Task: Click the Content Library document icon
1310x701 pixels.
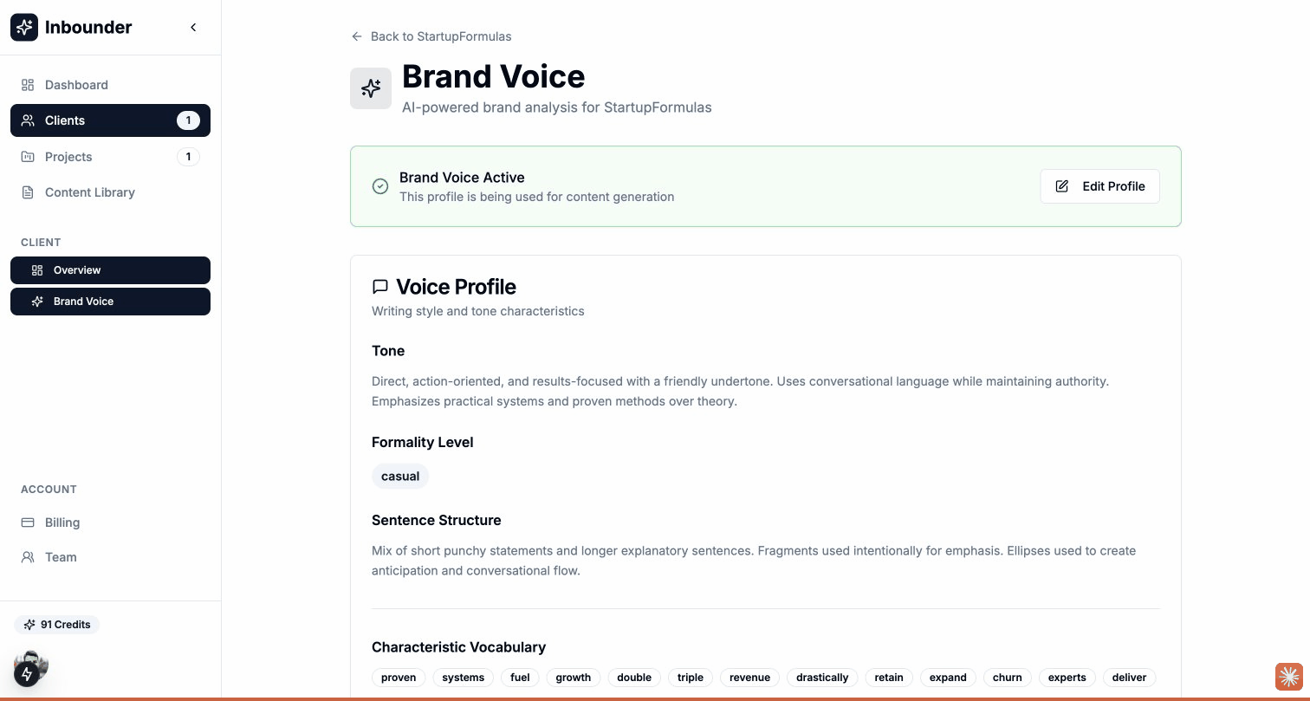Action: point(27,192)
